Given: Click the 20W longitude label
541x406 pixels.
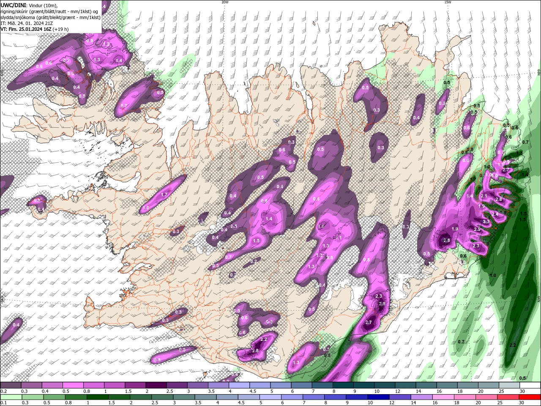Looking at the screenshot, I should pyautogui.click(x=225, y=2).
